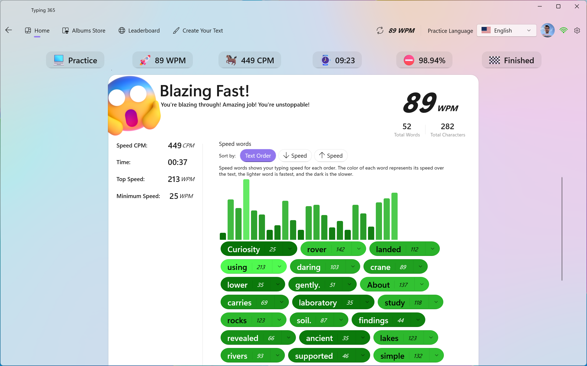Viewport: 587px width, 366px height.
Task: Click the Practice mode pill
Action: click(x=75, y=60)
